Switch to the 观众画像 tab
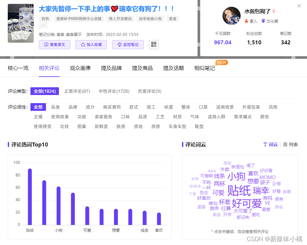Screen dimensions: 307x245 [x=80, y=68]
